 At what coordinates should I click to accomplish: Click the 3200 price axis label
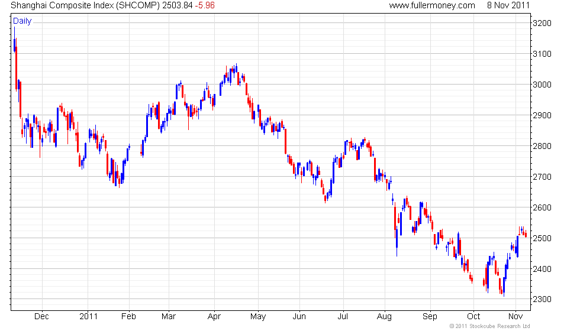[542, 23]
